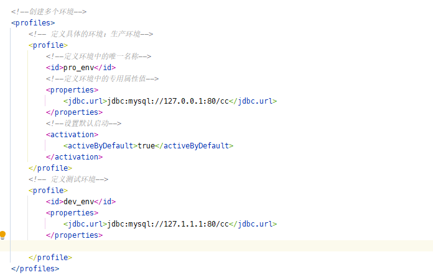Click the closing </activeByDefault> tag

point(194,146)
